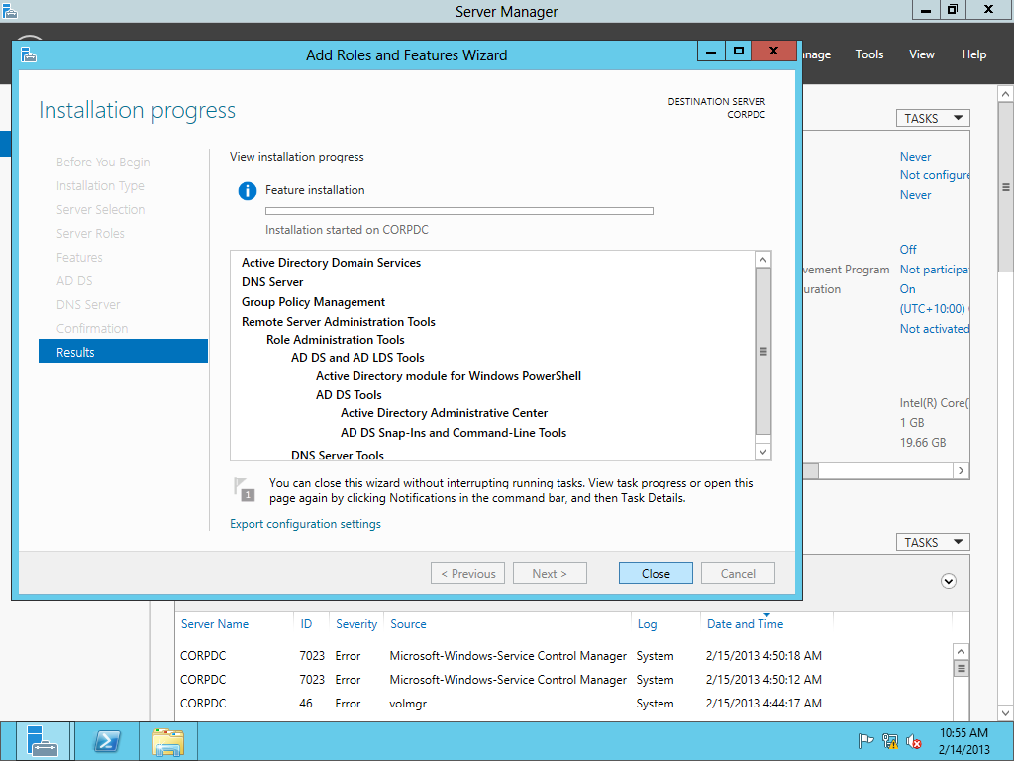
Task: Click the Action Center flag in tray
Action: tap(864, 741)
